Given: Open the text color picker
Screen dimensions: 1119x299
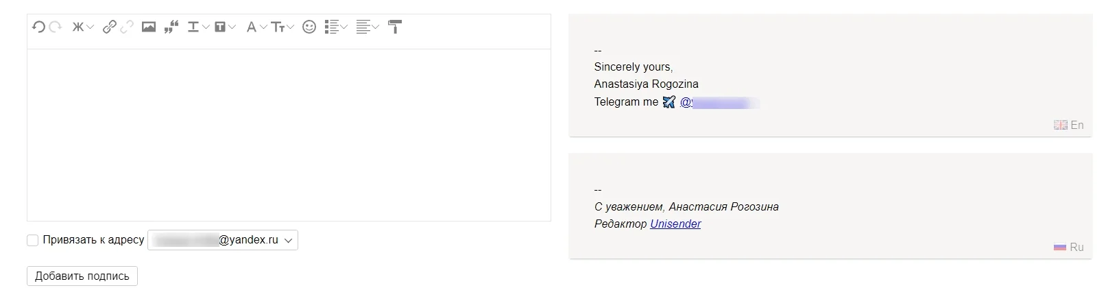Looking at the screenshot, I should (197, 27).
